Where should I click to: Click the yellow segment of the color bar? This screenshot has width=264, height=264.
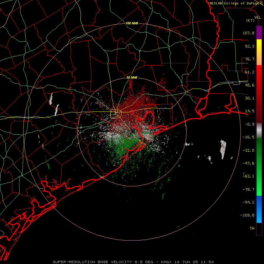click(x=259, y=52)
